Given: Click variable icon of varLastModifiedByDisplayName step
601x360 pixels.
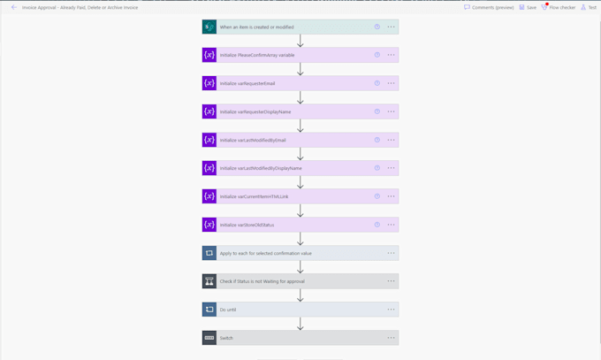Looking at the screenshot, I should [x=209, y=168].
